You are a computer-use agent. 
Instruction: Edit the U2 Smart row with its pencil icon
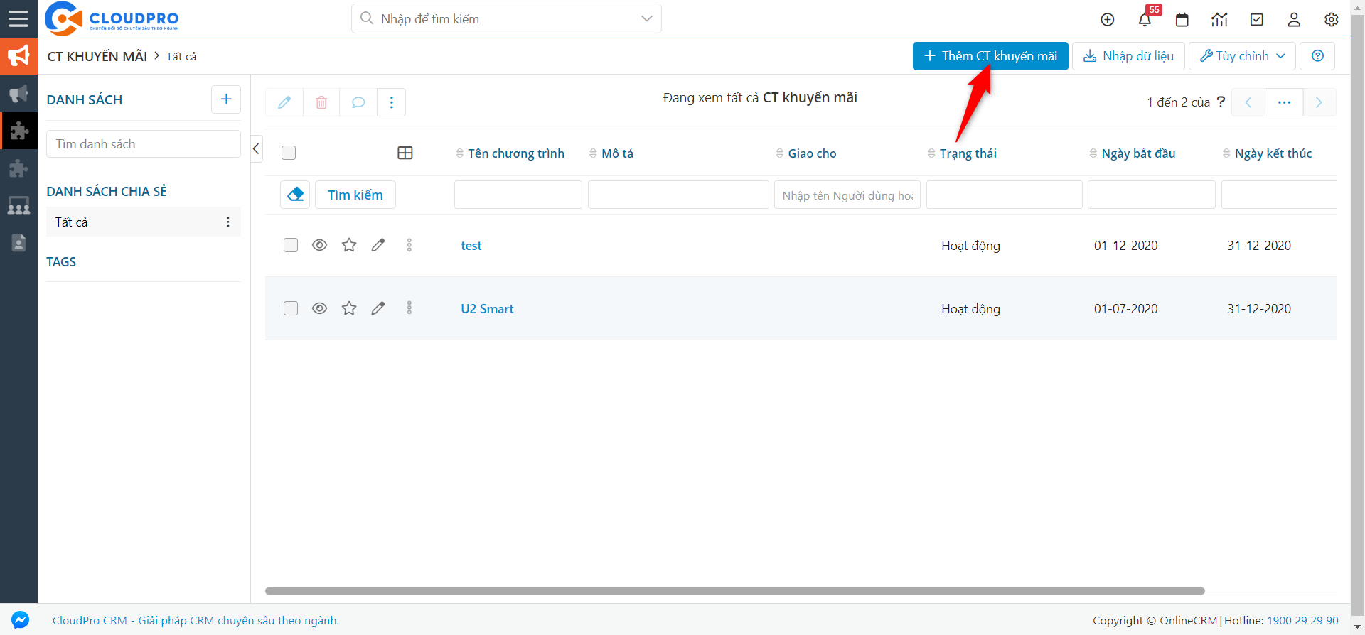pos(378,308)
